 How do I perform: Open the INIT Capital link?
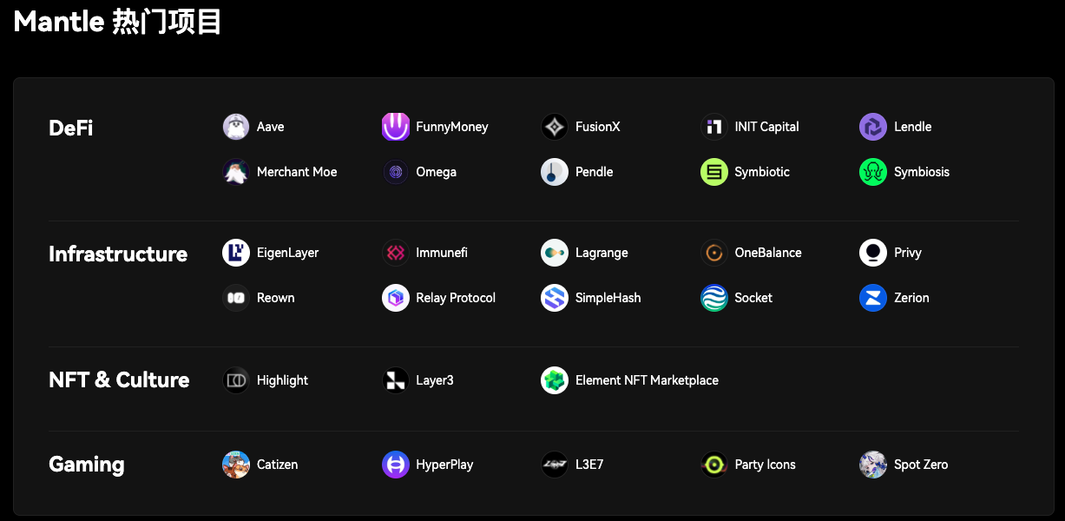tap(766, 127)
